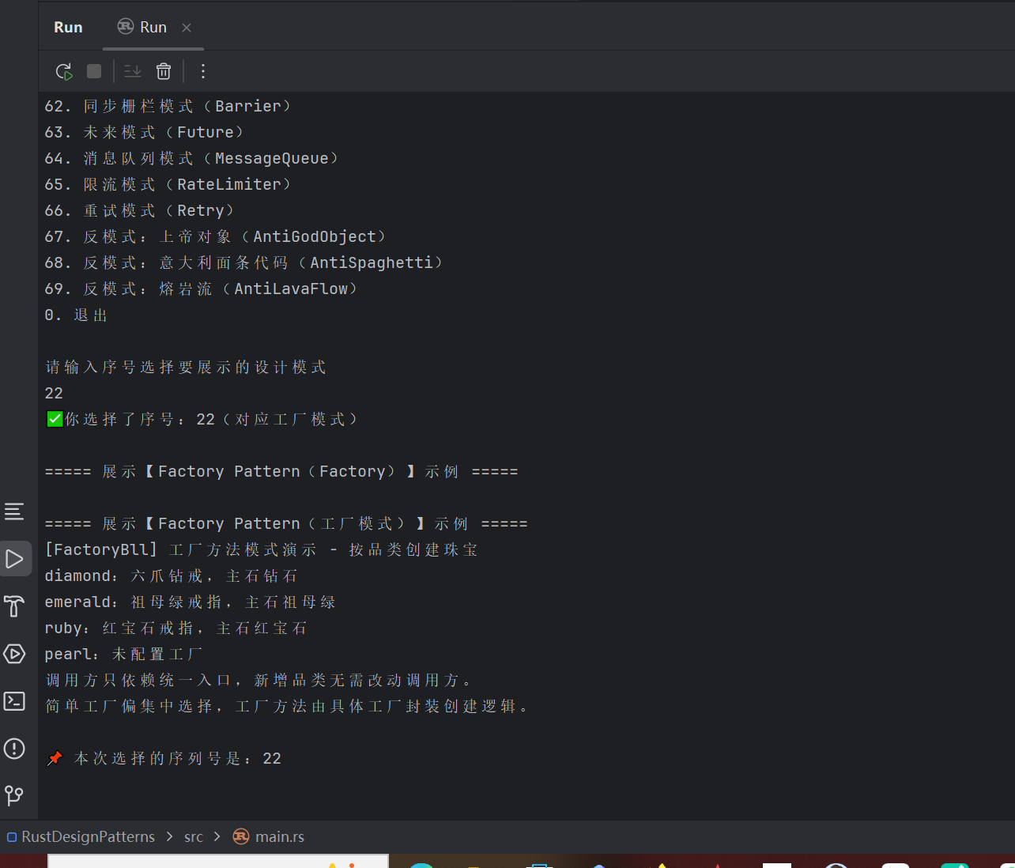1015x868 pixels.
Task: Click the line "63. 未来模式（Future）"
Action: click(x=145, y=132)
